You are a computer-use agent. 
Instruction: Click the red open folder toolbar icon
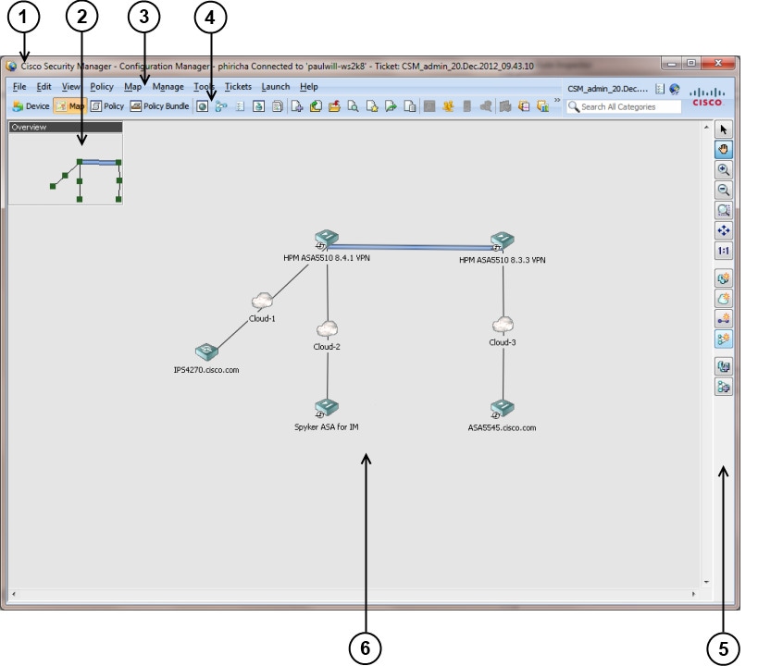[x=334, y=106]
